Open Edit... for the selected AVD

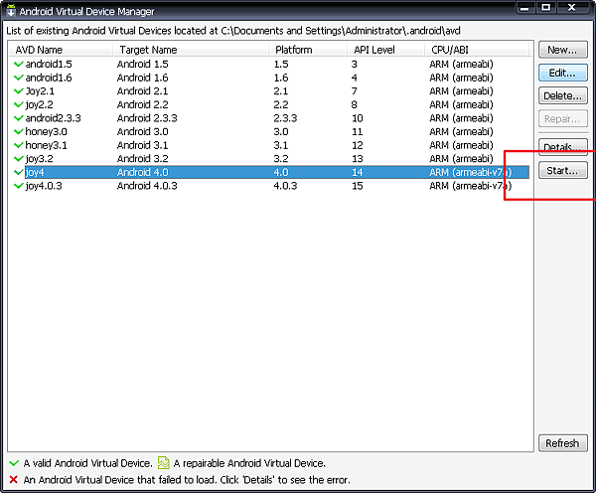click(562, 73)
